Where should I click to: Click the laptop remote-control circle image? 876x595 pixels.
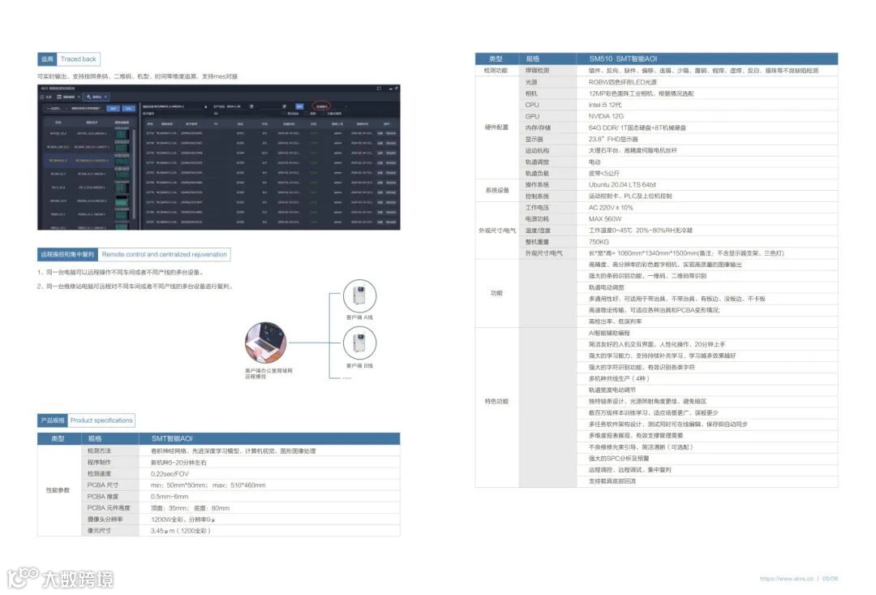pyautogui.click(x=266, y=343)
